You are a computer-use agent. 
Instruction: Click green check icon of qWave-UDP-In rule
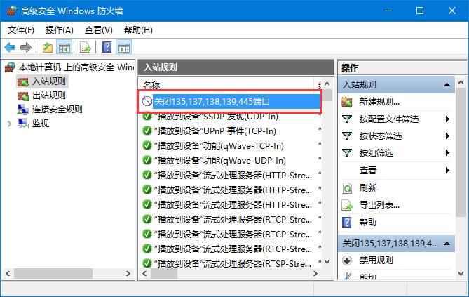147,160
